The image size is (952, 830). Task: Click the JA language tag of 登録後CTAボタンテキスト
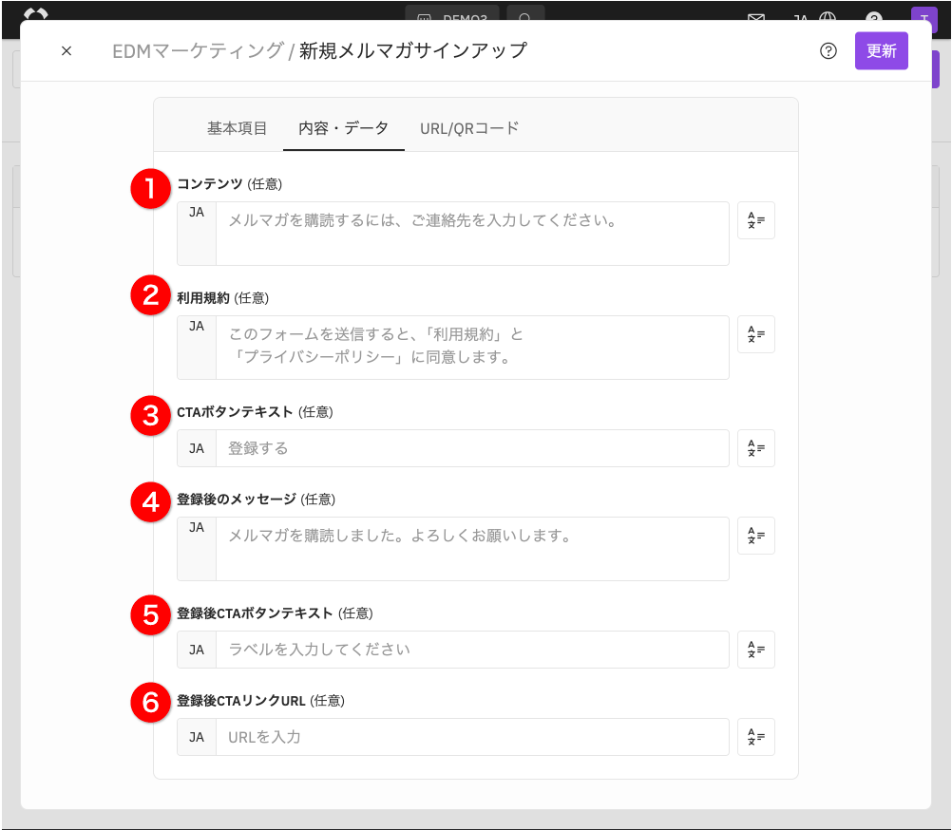[197, 650]
